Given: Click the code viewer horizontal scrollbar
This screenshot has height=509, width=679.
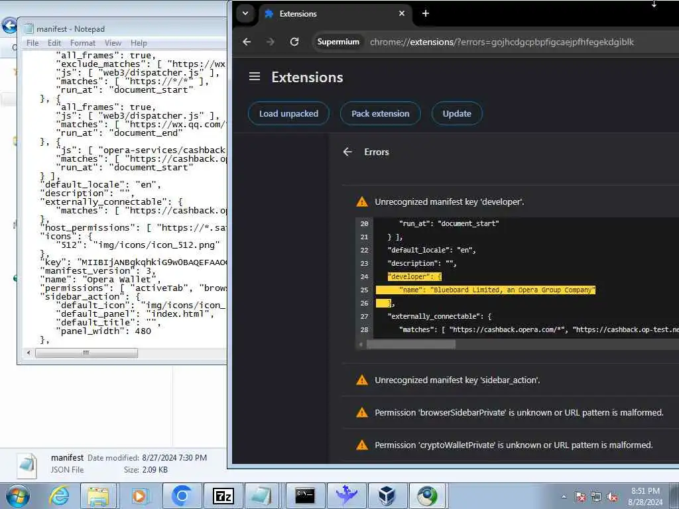Looking at the screenshot, I should coord(411,345).
